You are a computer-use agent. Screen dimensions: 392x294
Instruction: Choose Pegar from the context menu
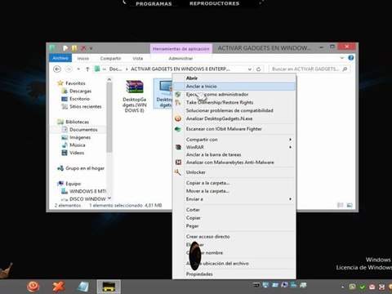click(x=234, y=226)
